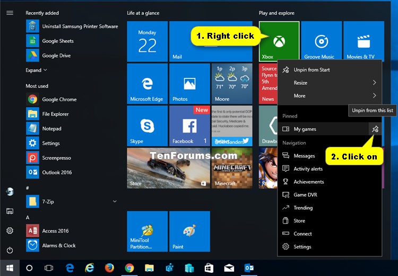Viewport: 398px width, 276px height.
Task: Select Trending in jump list
Action: 330,208
